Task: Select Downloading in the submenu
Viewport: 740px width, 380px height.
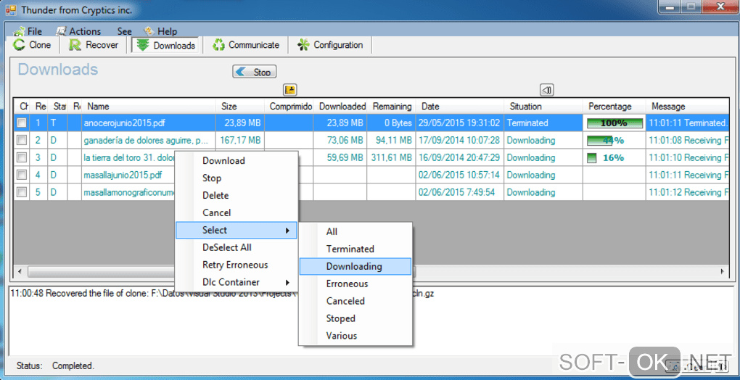Action: 355,266
